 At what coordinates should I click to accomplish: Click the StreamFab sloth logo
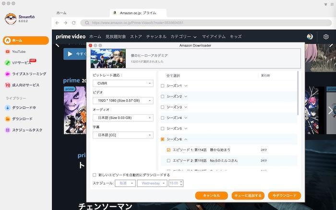tap(11, 19)
